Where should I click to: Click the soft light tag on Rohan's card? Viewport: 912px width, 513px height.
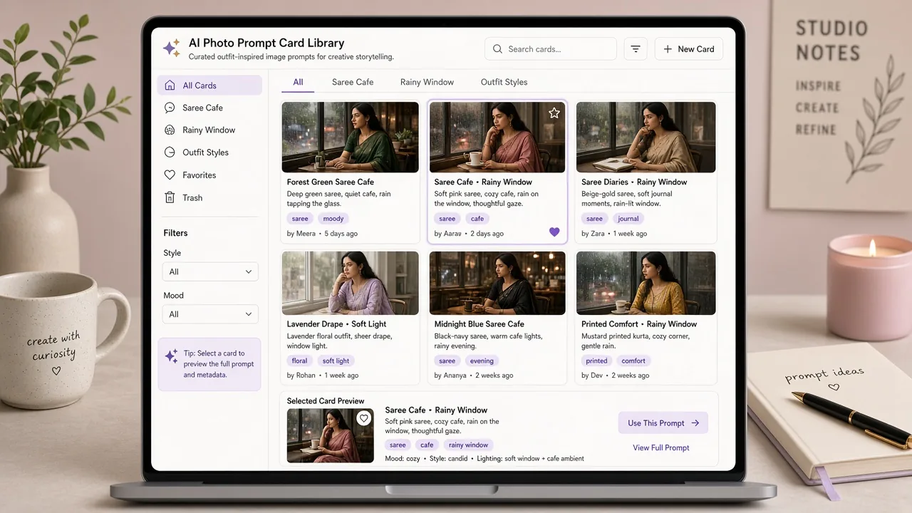pyautogui.click(x=336, y=361)
